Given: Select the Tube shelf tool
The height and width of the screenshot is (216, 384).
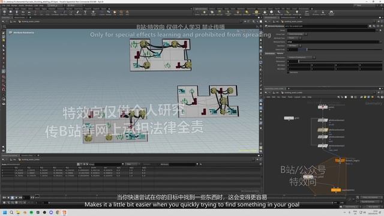Looking at the screenshot, I should coord(17,13).
